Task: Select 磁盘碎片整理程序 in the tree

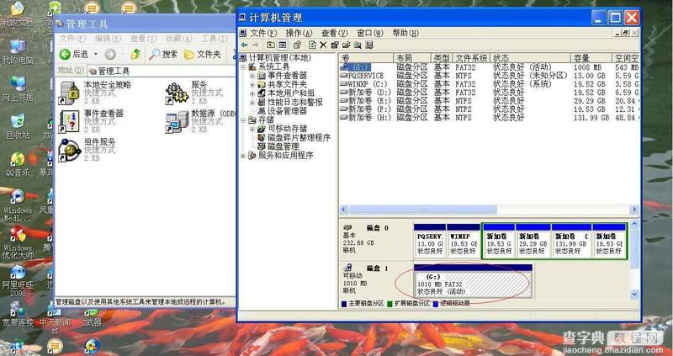Action: [294, 137]
